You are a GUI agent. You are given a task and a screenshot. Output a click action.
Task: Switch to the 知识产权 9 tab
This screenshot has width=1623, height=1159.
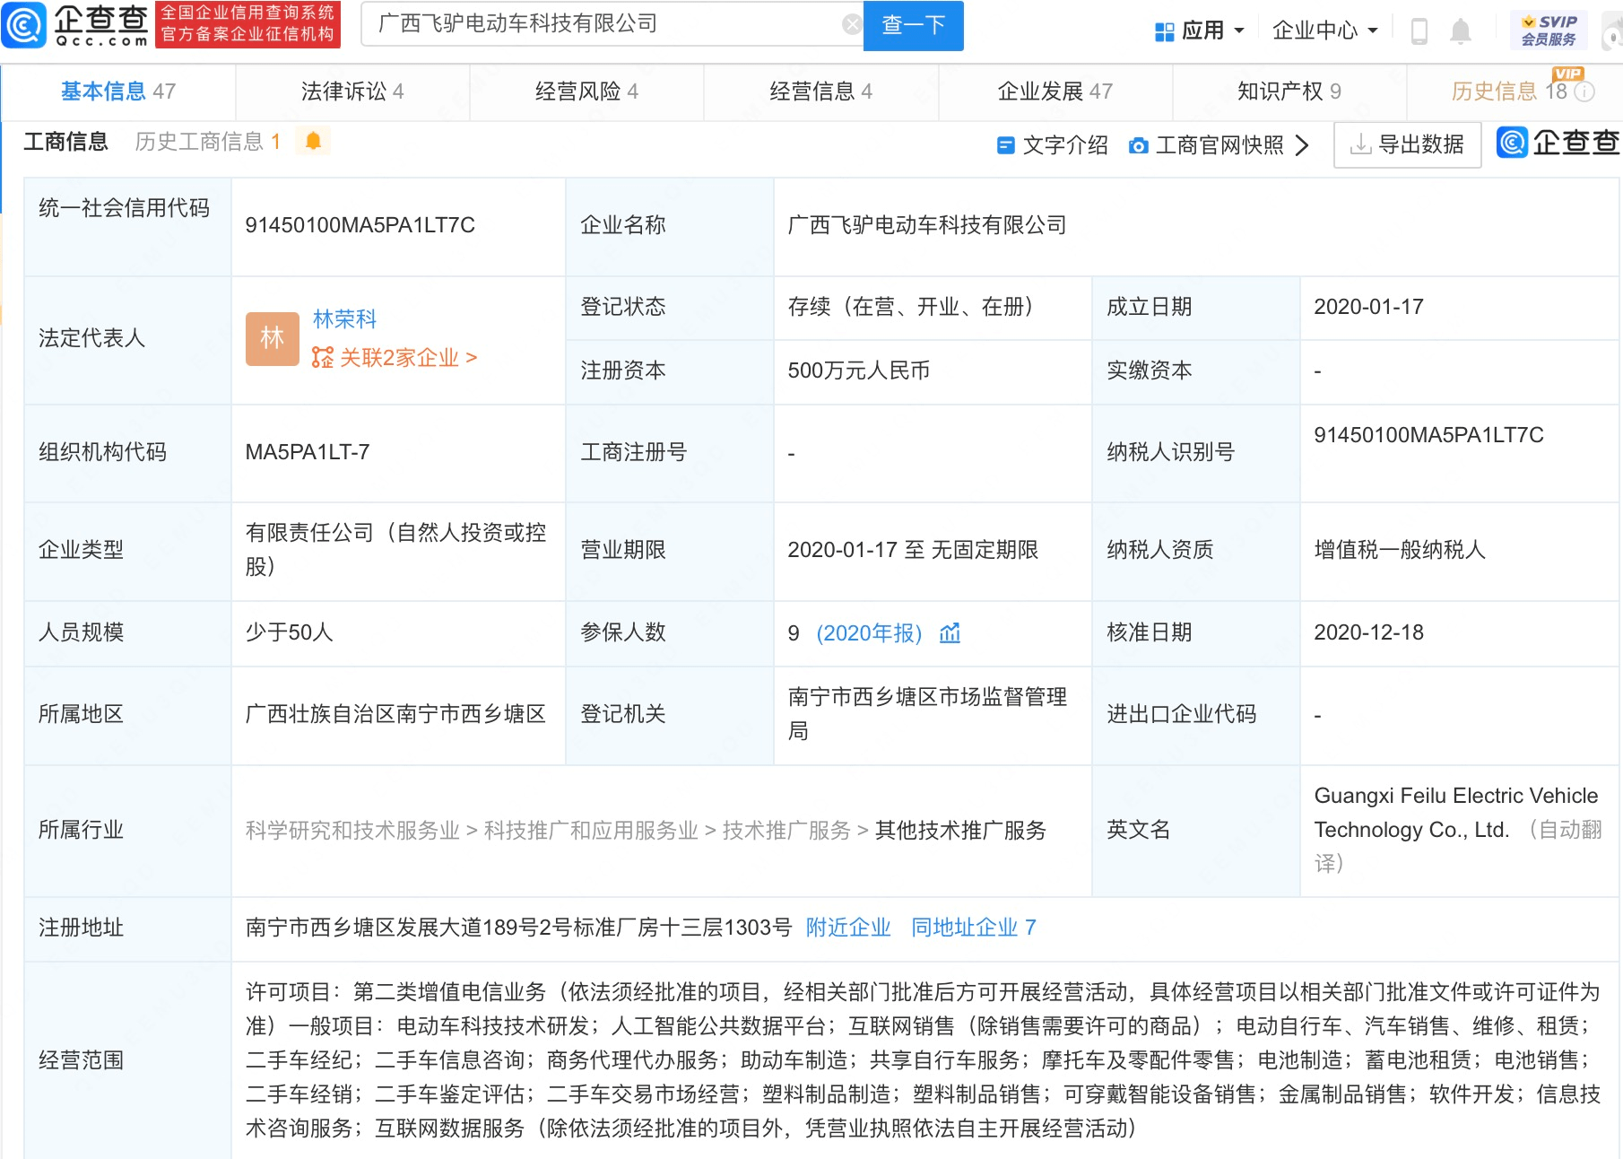[x=1289, y=91]
